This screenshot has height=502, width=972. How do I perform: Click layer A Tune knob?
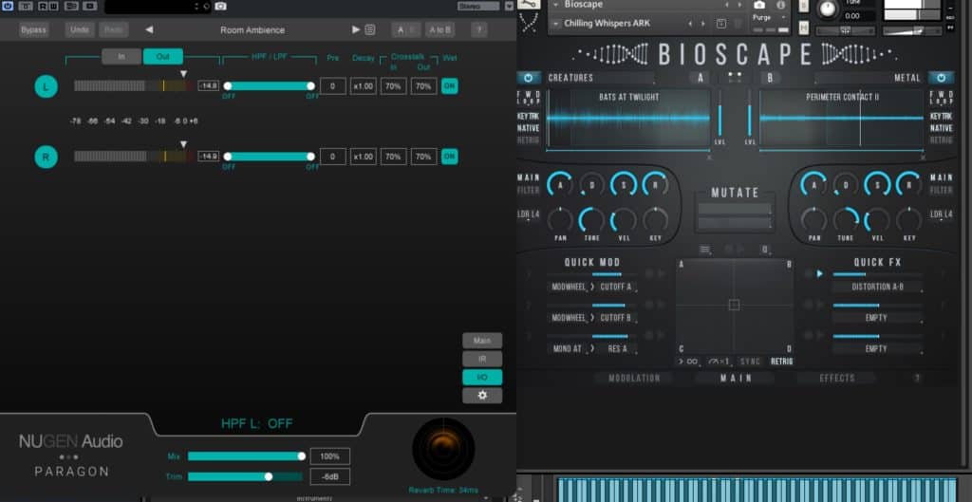coord(591,220)
